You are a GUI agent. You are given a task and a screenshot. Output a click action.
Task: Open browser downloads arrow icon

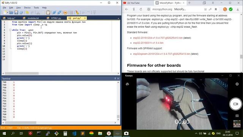pyautogui.click(x=238, y=9)
